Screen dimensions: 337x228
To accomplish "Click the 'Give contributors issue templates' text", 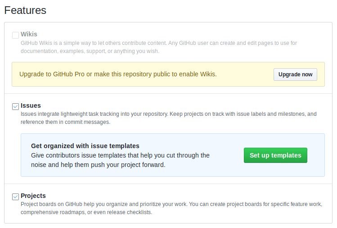I will [x=120, y=160].
